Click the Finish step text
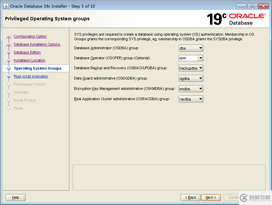 [18, 108]
